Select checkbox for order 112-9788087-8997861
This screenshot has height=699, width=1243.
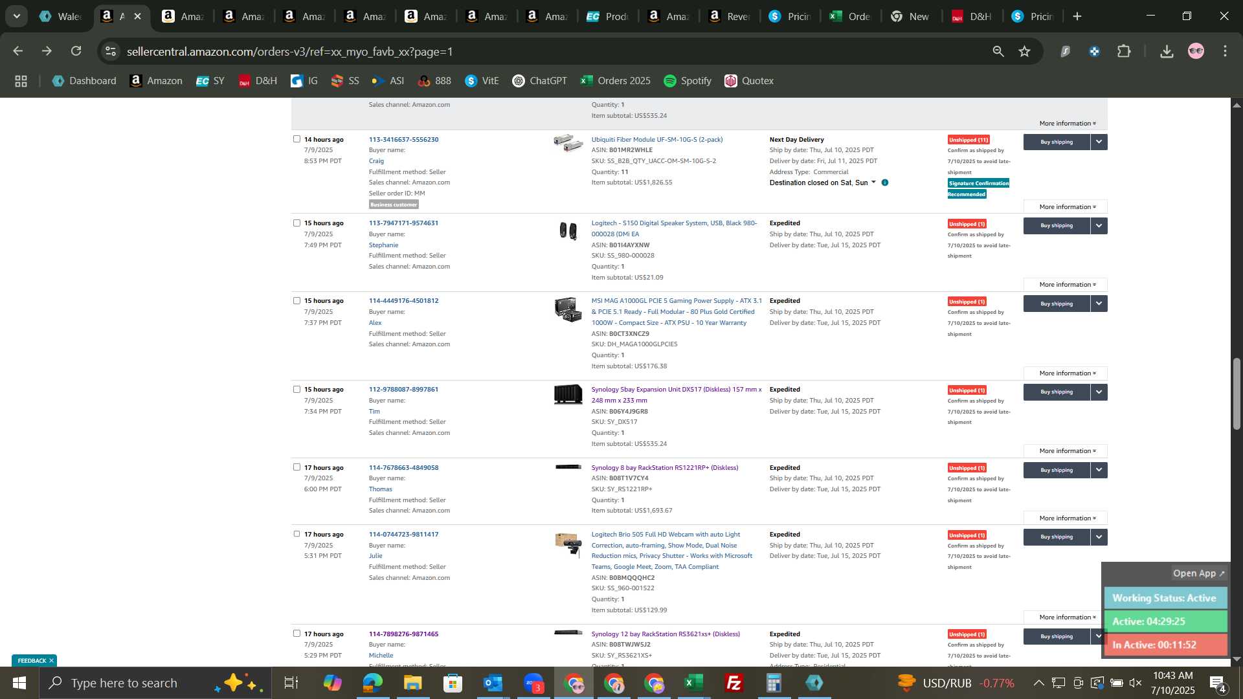297,389
